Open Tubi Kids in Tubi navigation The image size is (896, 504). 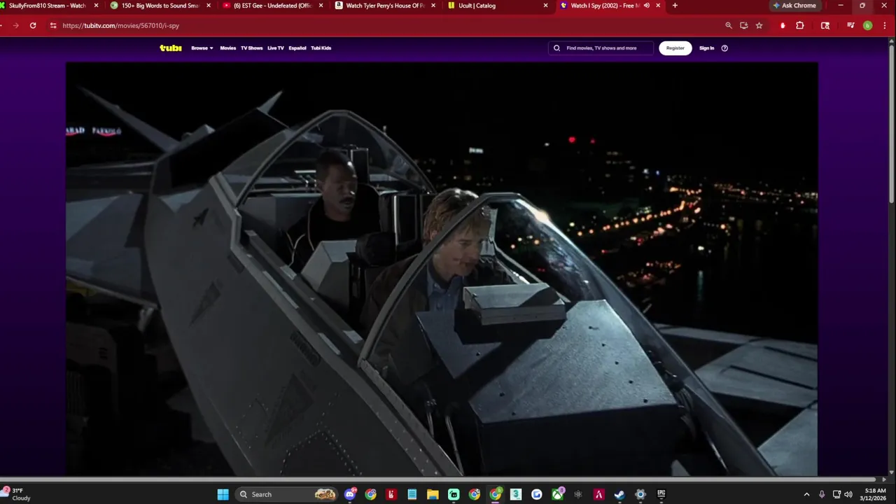[x=321, y=48]
